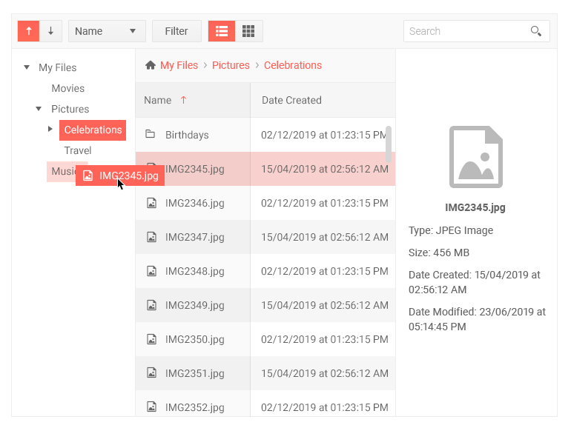Screen dimensions: 571x428
Task: Click the search magnifier icon
Action: point(535,31)
